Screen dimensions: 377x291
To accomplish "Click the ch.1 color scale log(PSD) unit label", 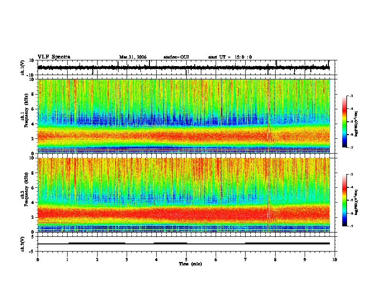I will pyautogui.click(x=356, y=124).
